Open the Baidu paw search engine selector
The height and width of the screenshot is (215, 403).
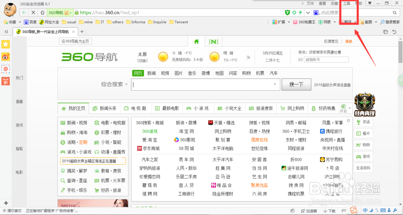316,12
